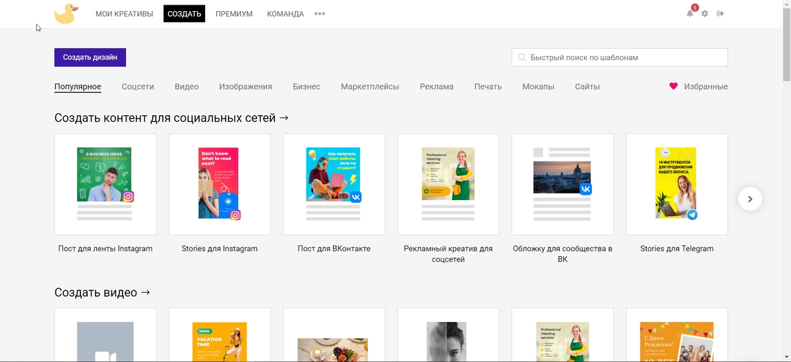Switch to the Печать tab
Viewport: 791px width, 362px height.
tap(488, 87)
